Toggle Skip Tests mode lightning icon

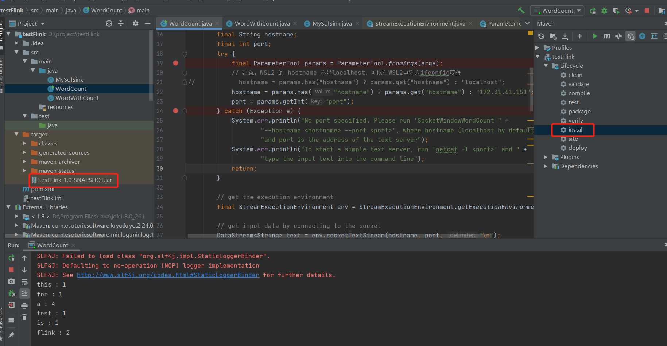(642, 36)
